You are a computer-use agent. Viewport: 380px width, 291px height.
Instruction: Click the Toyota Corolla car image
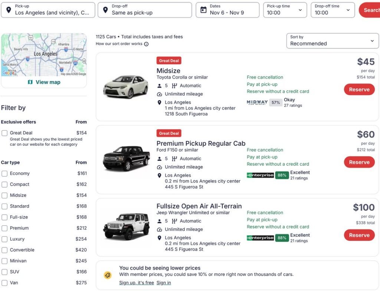[x=125, y=86]
